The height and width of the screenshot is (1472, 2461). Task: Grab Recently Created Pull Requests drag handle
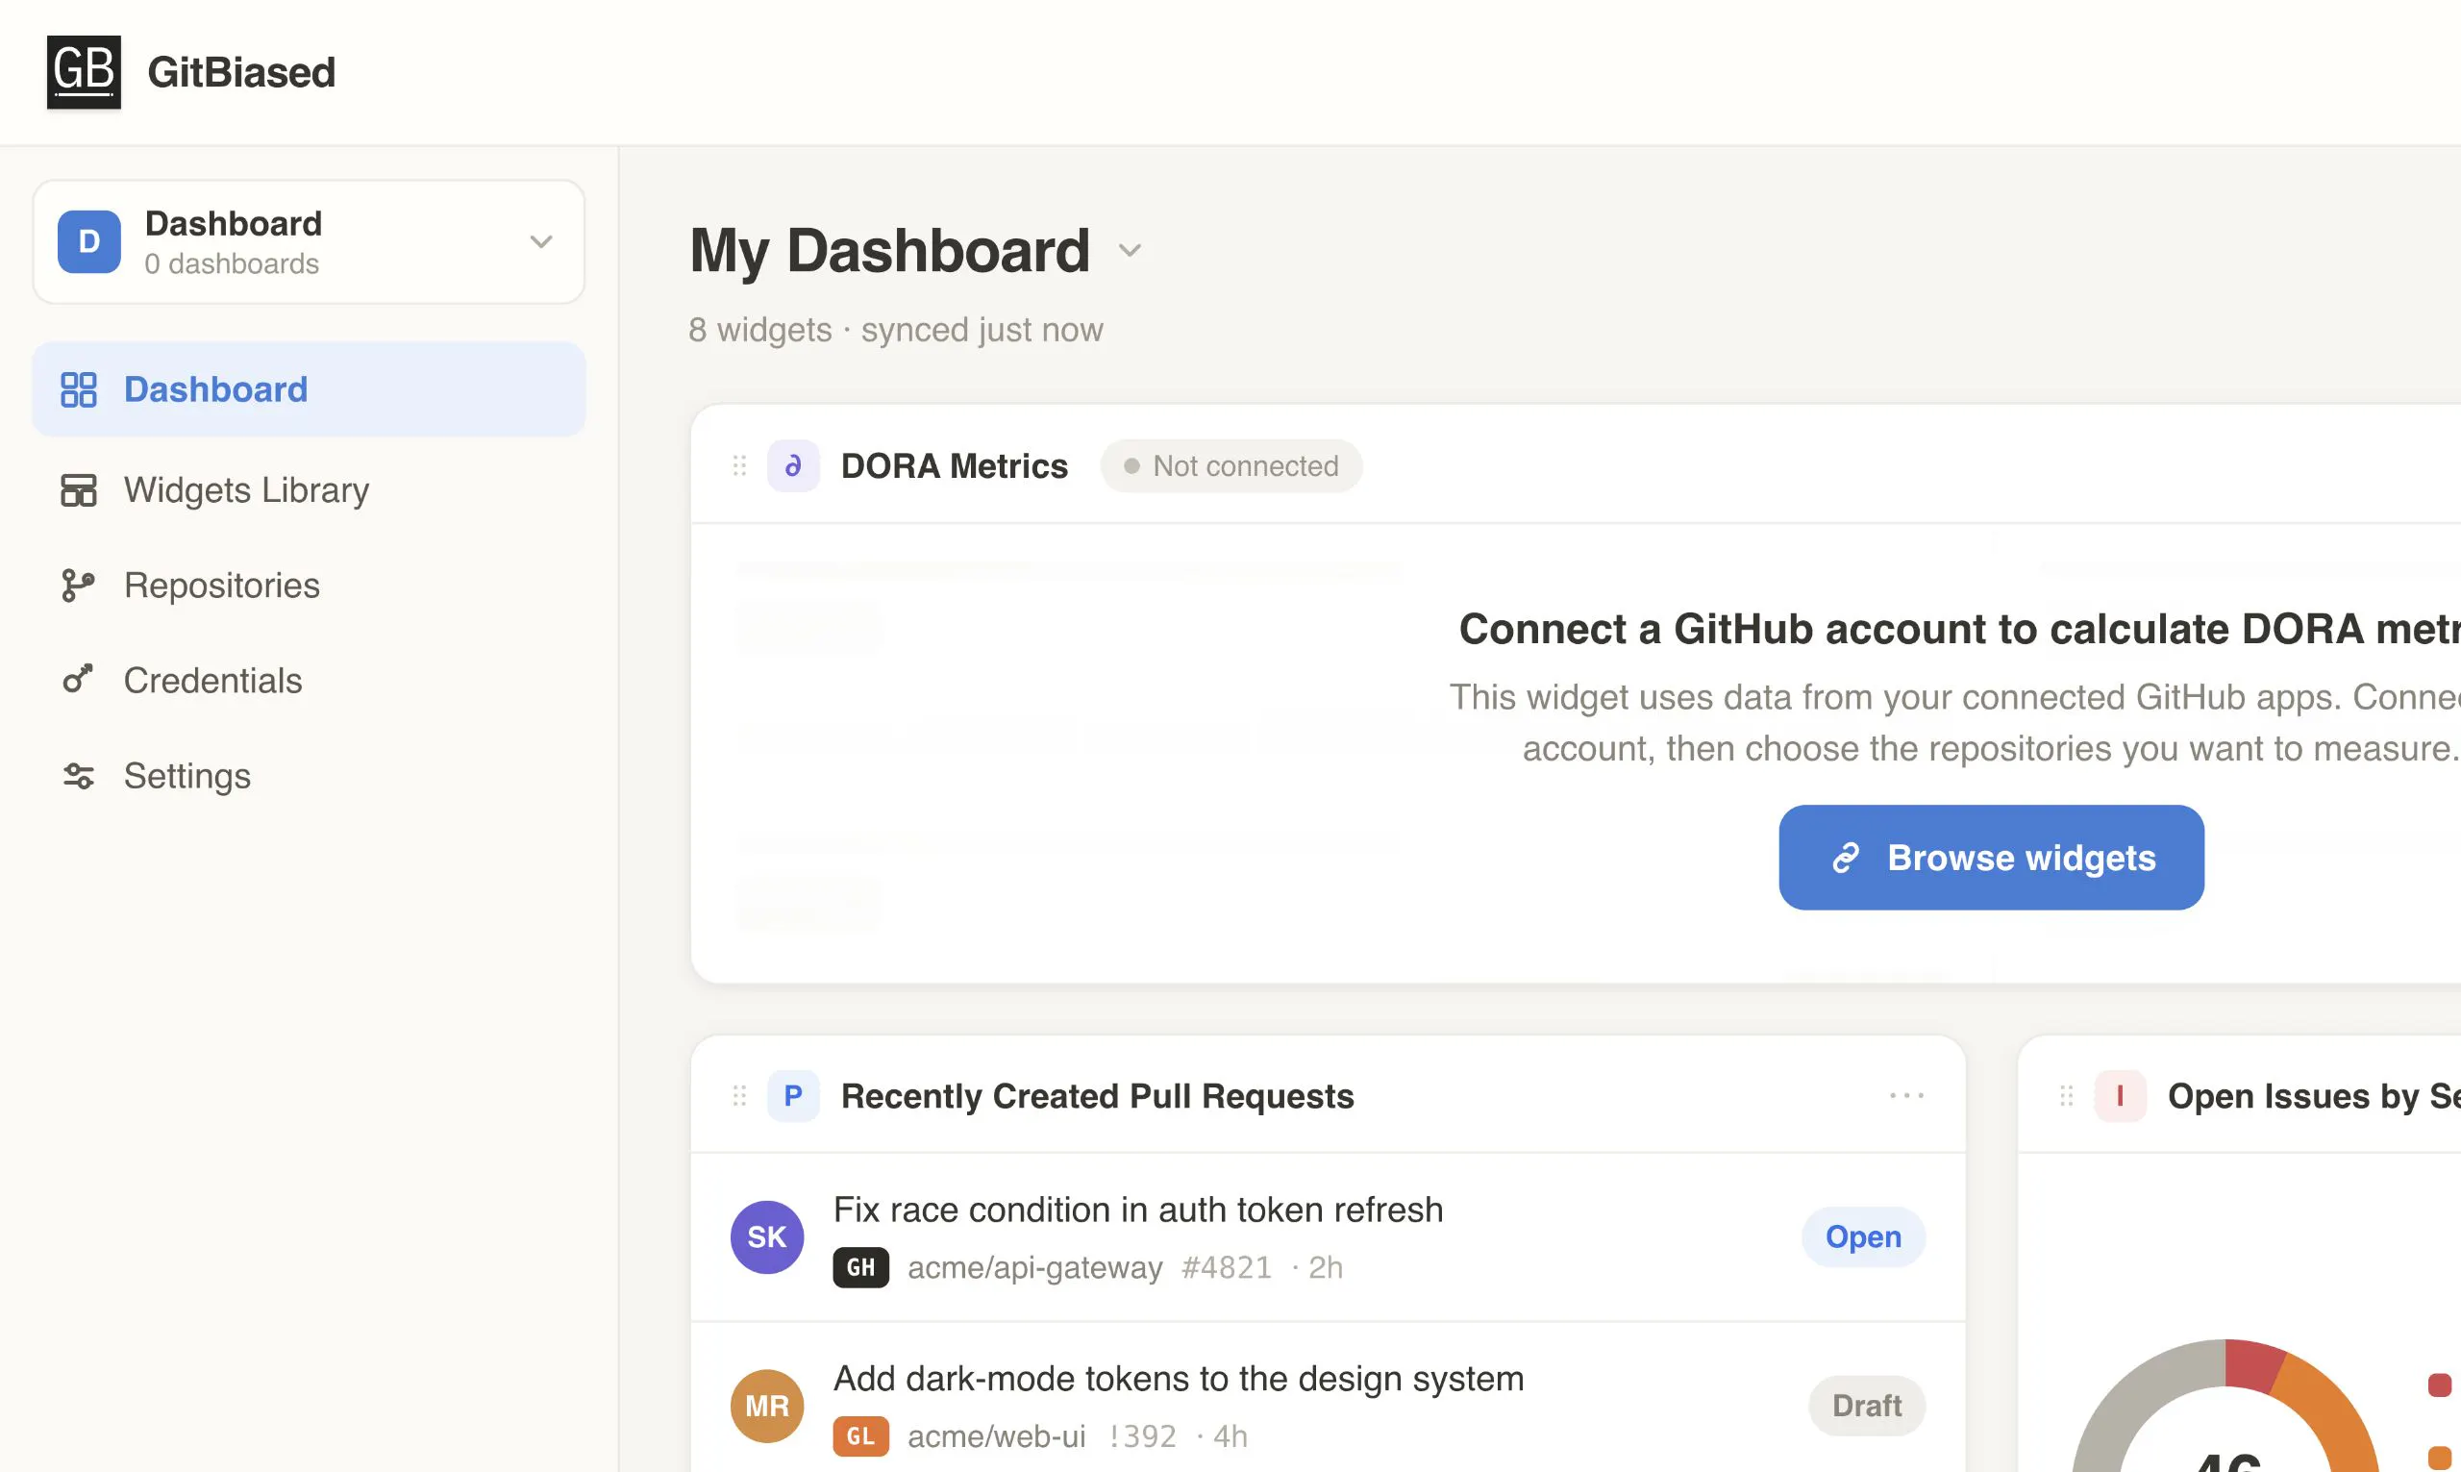pos(739,1095)
